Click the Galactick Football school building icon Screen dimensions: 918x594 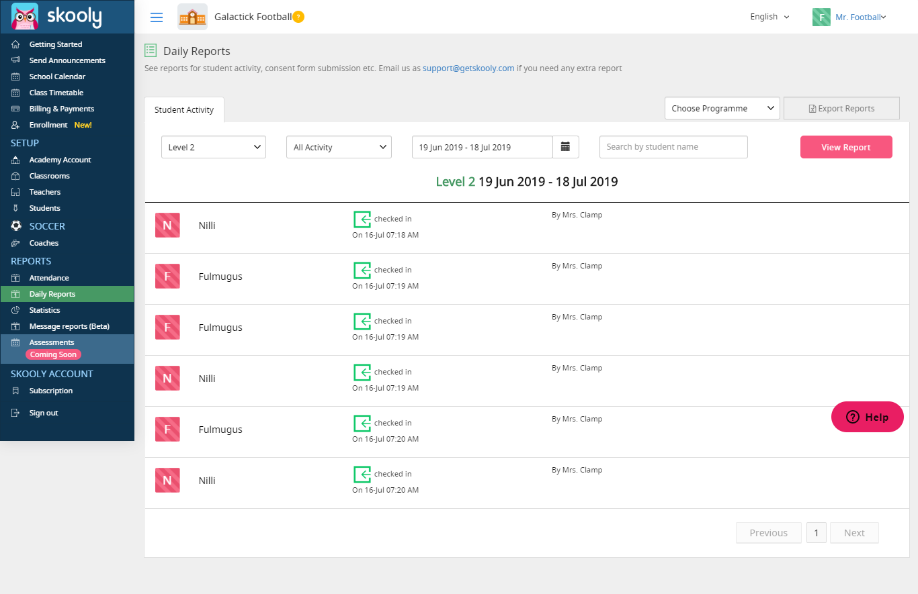192,17
